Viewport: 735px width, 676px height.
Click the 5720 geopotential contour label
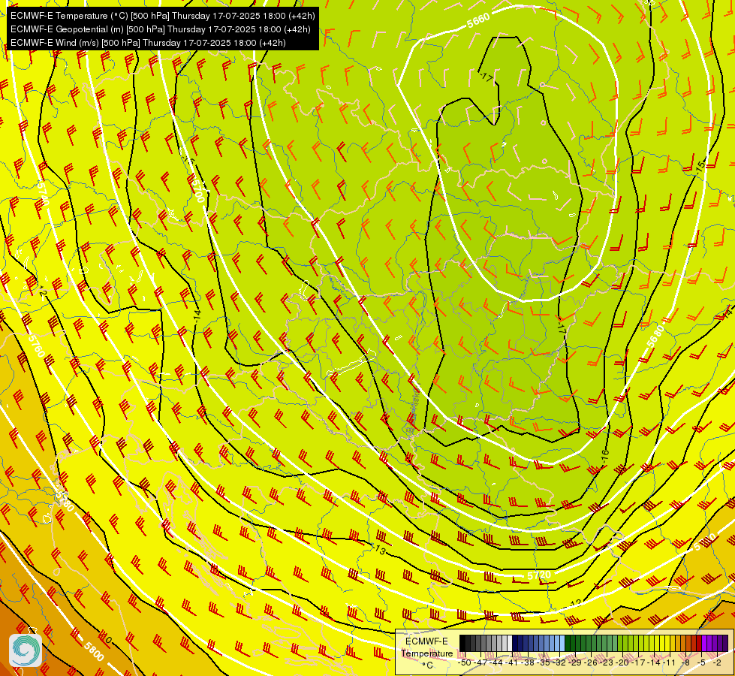[x=539, y=575]
